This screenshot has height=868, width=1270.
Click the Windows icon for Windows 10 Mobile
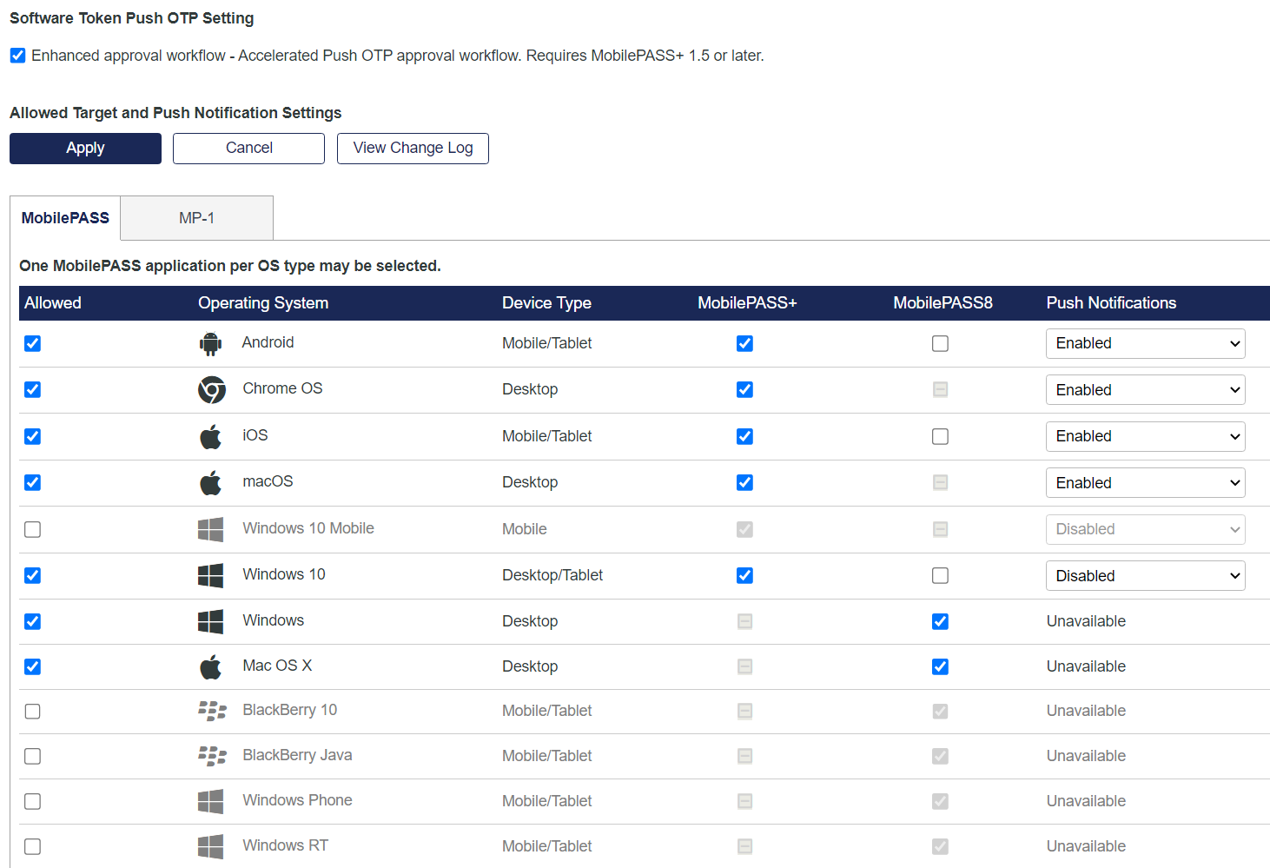click(210, 528)
